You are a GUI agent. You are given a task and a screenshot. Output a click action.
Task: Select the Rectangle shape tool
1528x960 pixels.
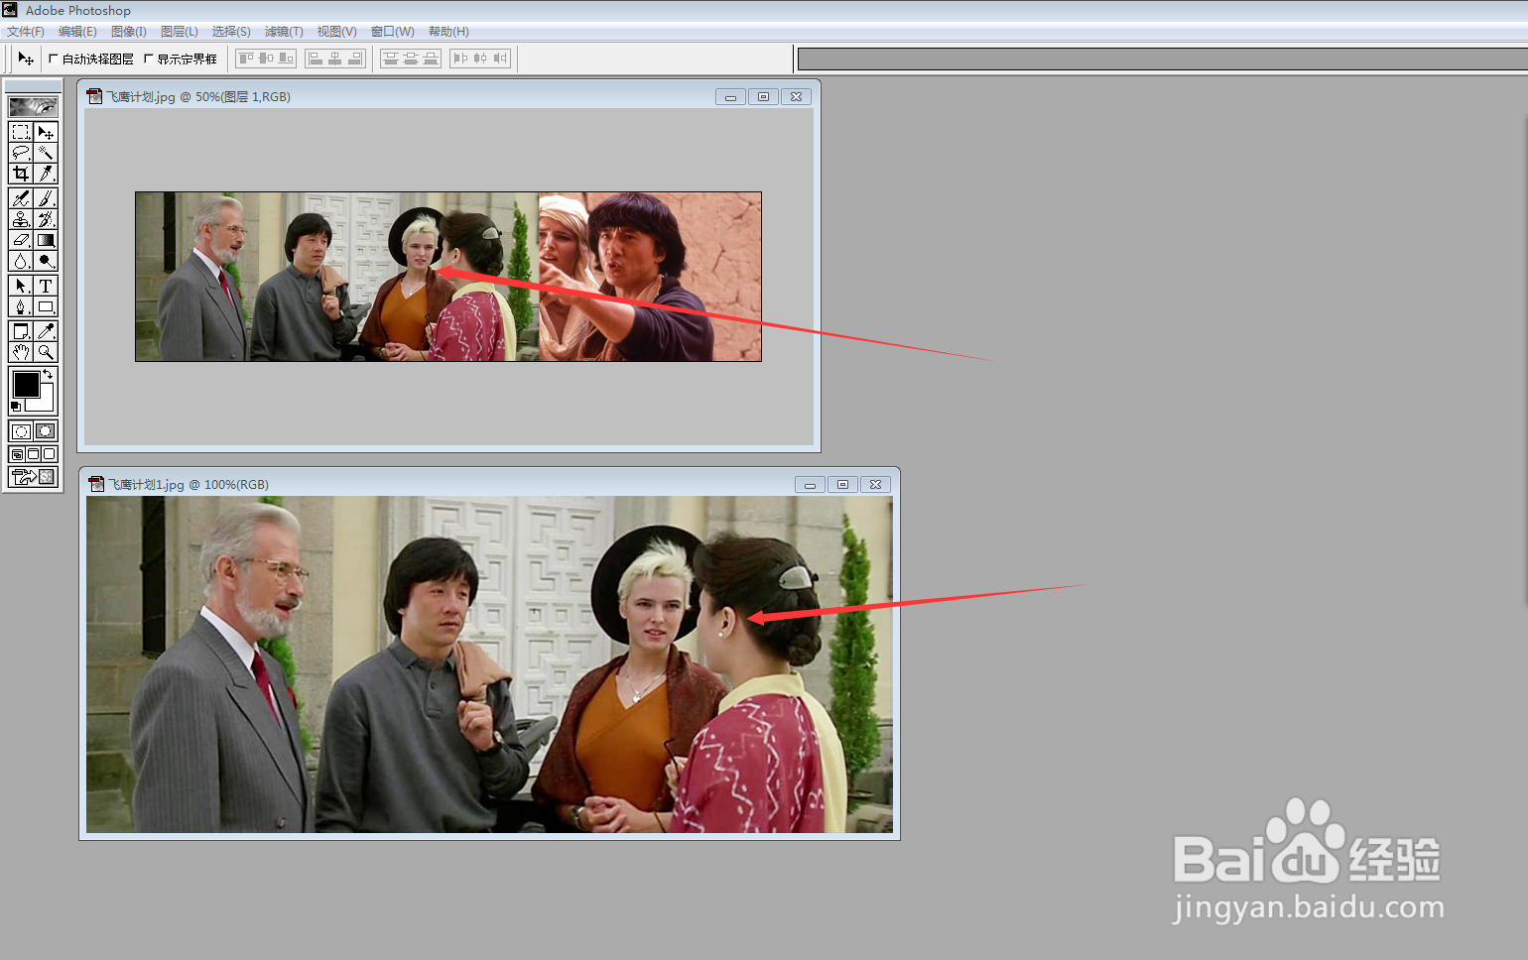tap(46, 306)
